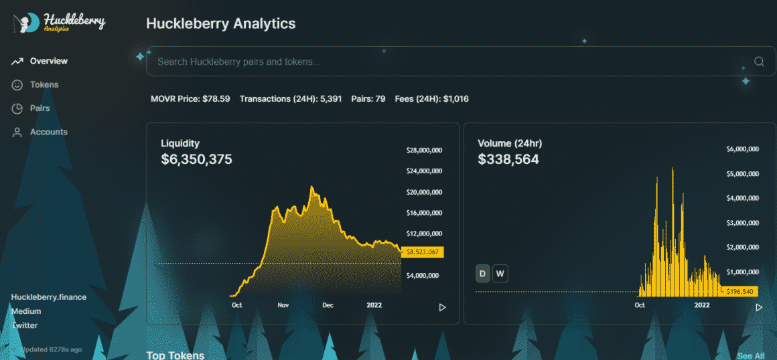Click Dec label on Liquidity chart axis

(328, 305)
